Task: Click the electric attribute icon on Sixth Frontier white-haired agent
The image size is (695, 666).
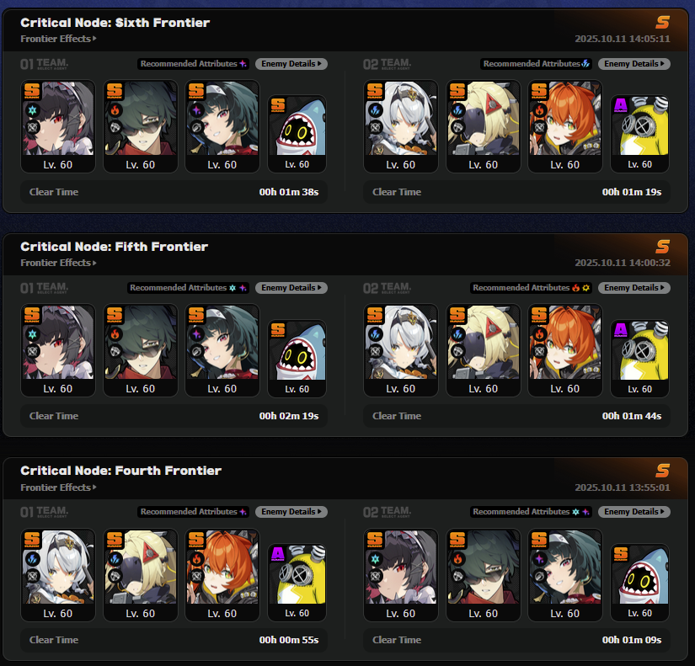Action: coord(375,110)
